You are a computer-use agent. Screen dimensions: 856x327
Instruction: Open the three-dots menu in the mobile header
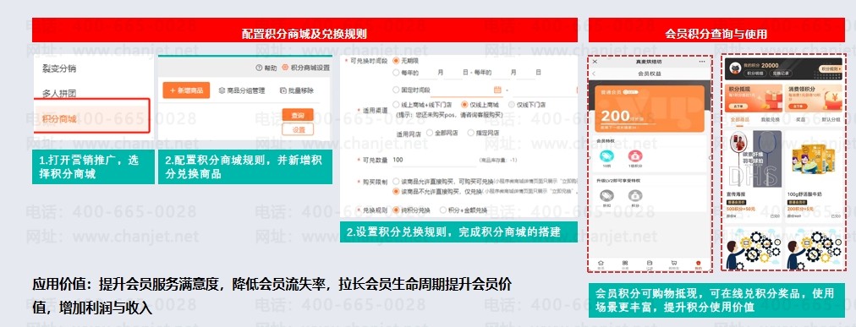click(x=702, y=63)
